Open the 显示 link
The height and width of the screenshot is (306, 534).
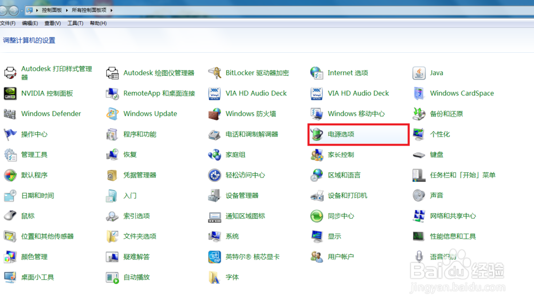coord(334,236)
